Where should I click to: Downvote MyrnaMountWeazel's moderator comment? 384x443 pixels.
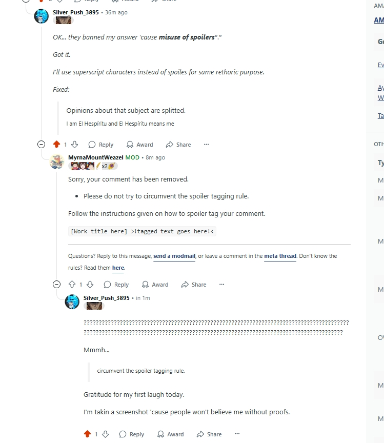point(90,284)
